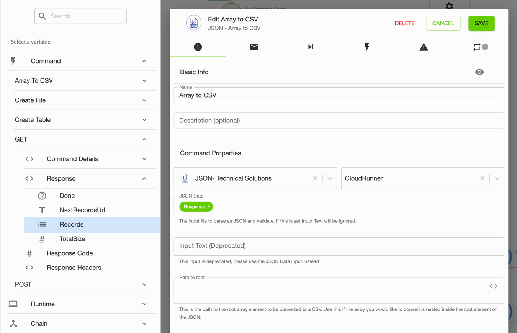Click the Name input field
Image resolution: width=517 pixels, height=333 pixels.
click(339, 95)
